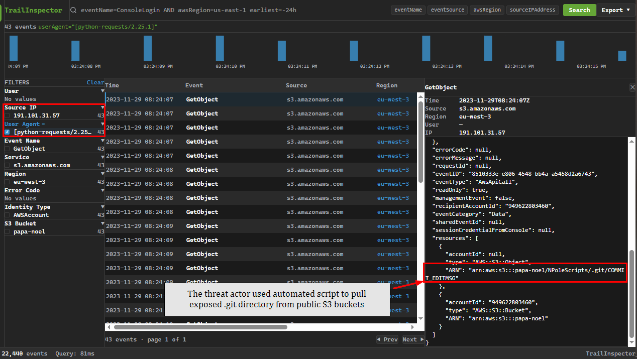The height and width of the screenshot is (359, 637).
Task: Close the GetObject detail panel
Action: (x=632, y=87)
